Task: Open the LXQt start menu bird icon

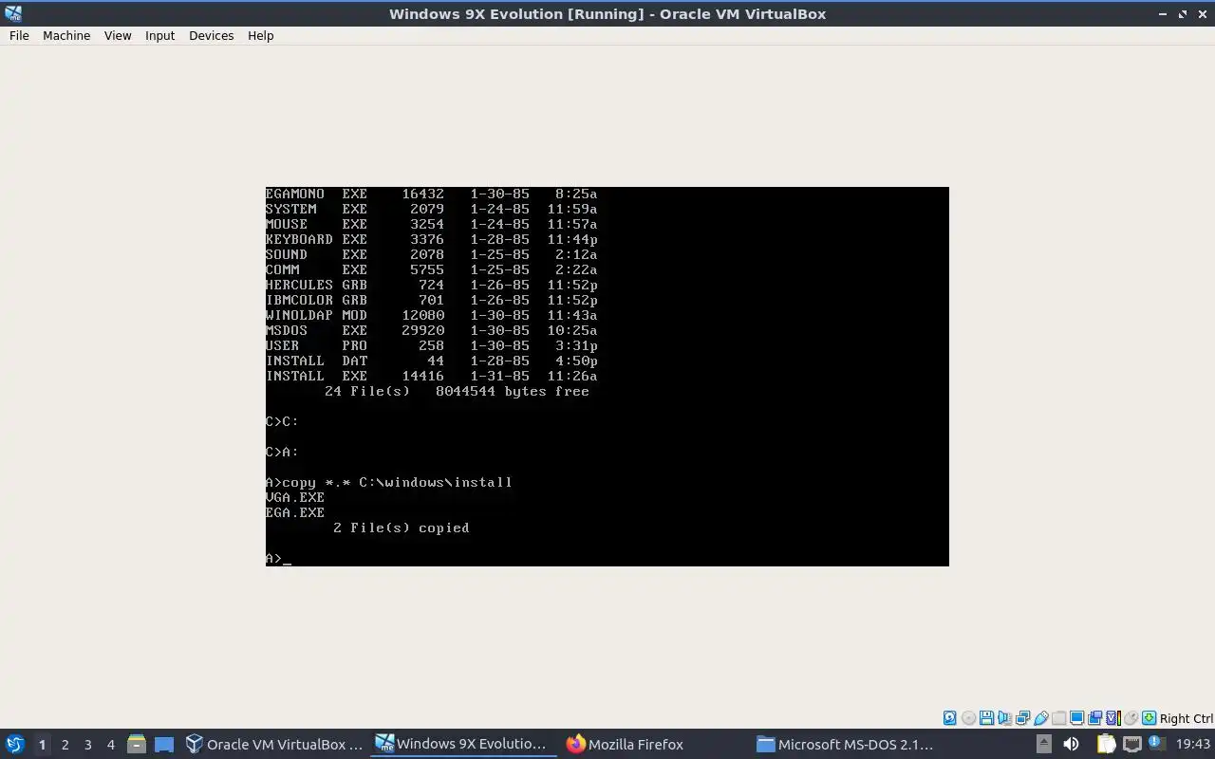Action: [15, 744]
